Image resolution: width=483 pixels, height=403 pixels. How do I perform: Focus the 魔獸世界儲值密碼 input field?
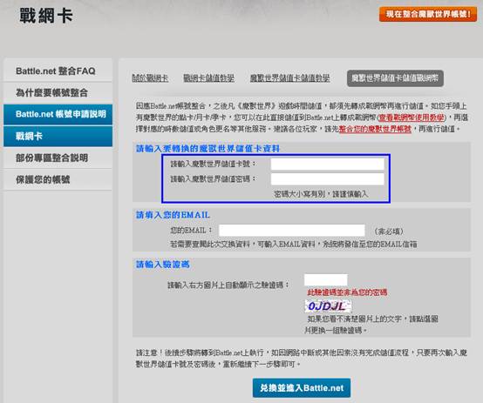click(x=327, y=178)
